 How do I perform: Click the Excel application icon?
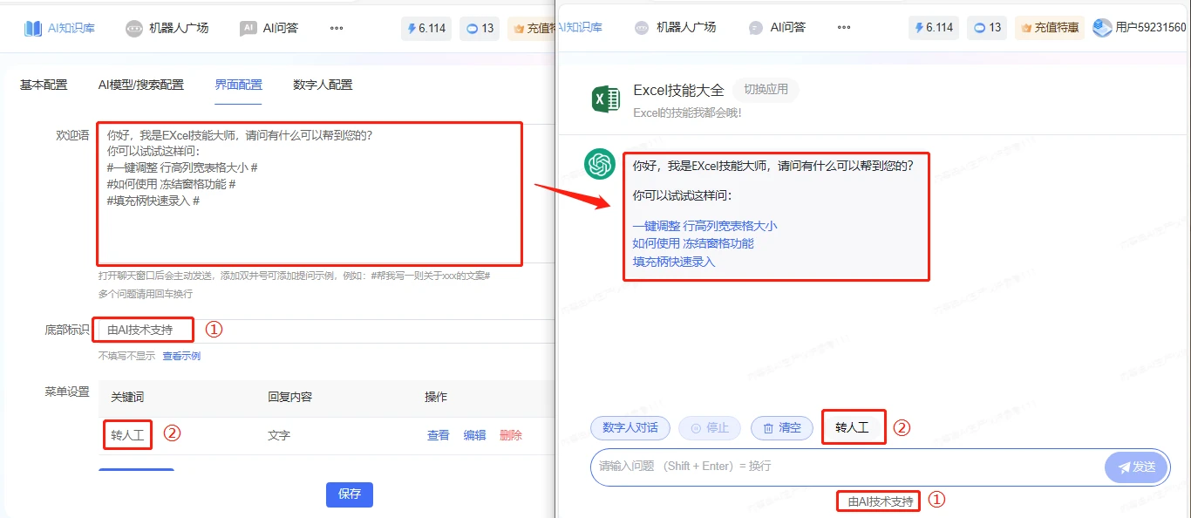coord(605,99)
